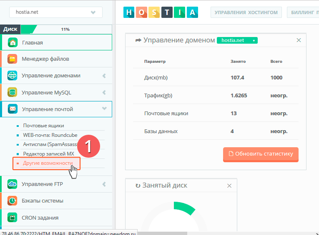Open Редактор записей MX link
319x235 pixels.
[x=49, y=154]
